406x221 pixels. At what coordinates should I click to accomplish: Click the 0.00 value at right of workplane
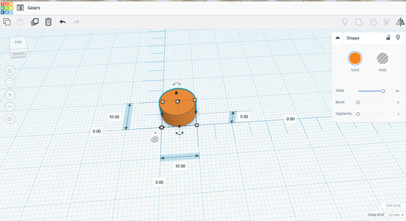[x=290, y=119]
